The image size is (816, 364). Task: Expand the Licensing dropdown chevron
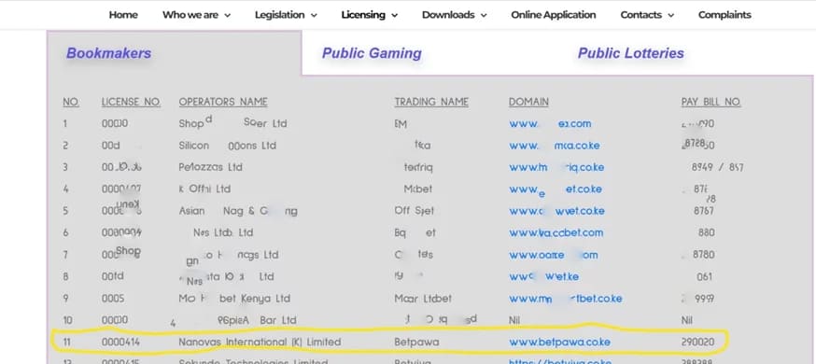click(395, 16)
